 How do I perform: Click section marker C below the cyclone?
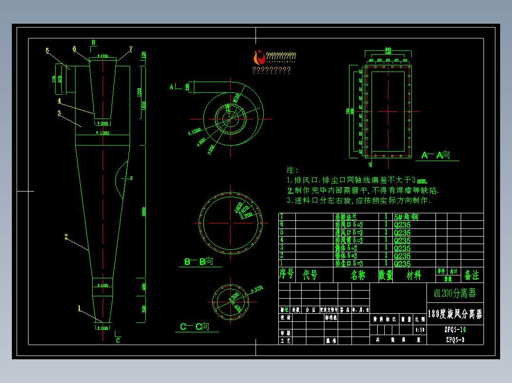coord(118,341)
